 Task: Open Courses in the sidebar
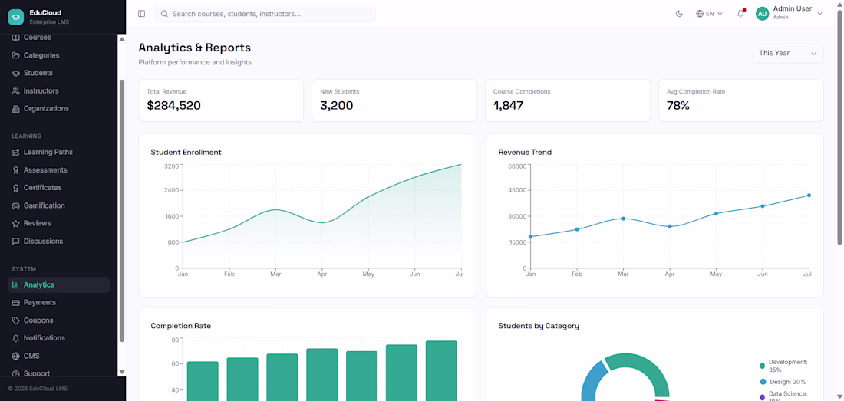(58, 38)
